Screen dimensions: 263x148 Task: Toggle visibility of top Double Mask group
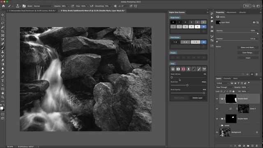pyautogui.click(x=217, y=99)
